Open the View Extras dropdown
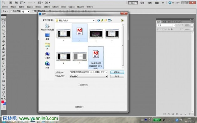 [23, 3]
